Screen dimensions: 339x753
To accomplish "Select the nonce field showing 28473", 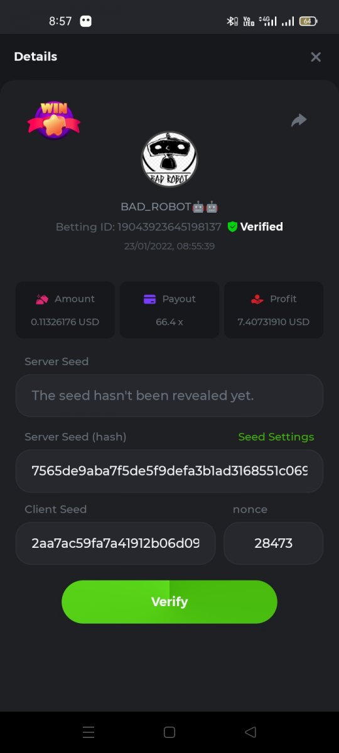I will point(274,543).
